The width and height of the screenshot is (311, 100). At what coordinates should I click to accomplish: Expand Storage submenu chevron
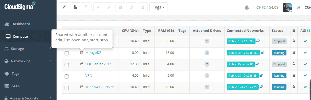[51, 48]
